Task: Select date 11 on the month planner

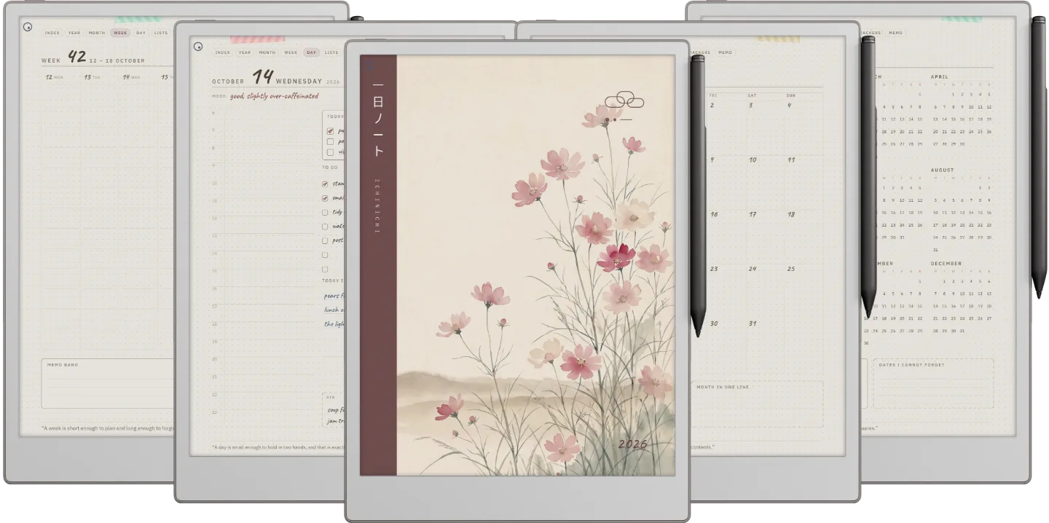Action: [791, 160]
